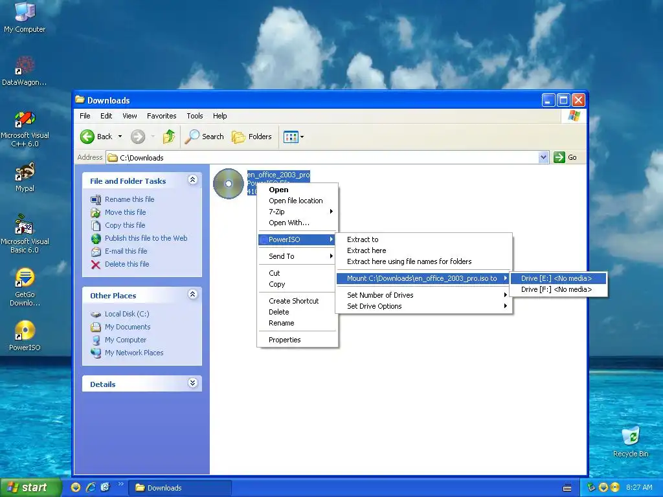Expand Set Drive Options submenu

coord(423,306)
